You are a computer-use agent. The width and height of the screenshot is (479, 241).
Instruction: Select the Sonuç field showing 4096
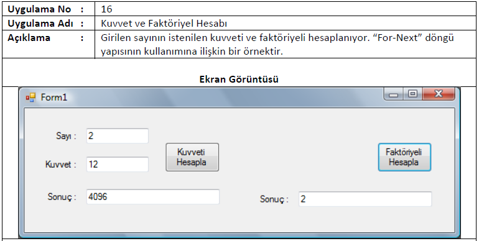153,197
